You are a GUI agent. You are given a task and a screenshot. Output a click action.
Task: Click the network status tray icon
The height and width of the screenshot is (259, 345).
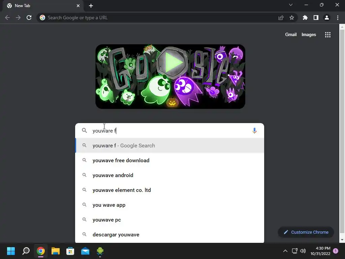coord(294,251)
